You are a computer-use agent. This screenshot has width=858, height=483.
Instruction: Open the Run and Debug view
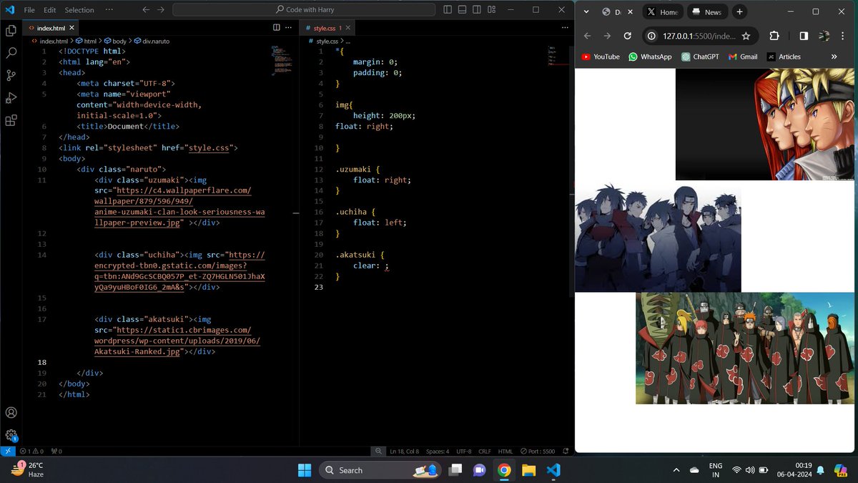click(11, 98)
